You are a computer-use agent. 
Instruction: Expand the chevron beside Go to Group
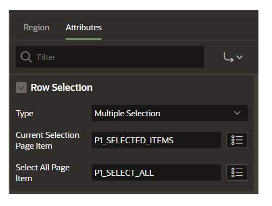coord(239,57)
